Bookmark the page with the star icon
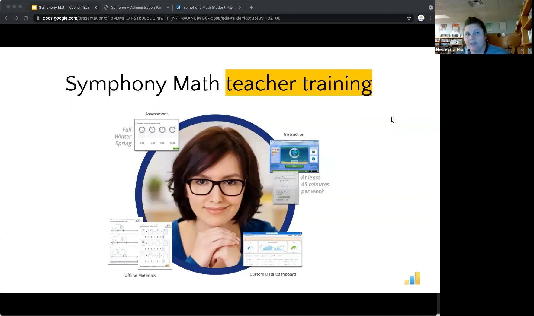 409,18
